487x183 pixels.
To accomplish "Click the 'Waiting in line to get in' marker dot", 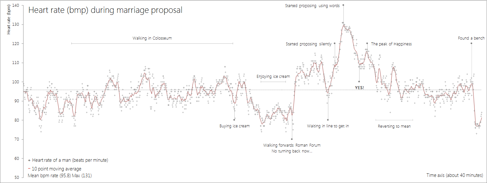I will [328, 120].
